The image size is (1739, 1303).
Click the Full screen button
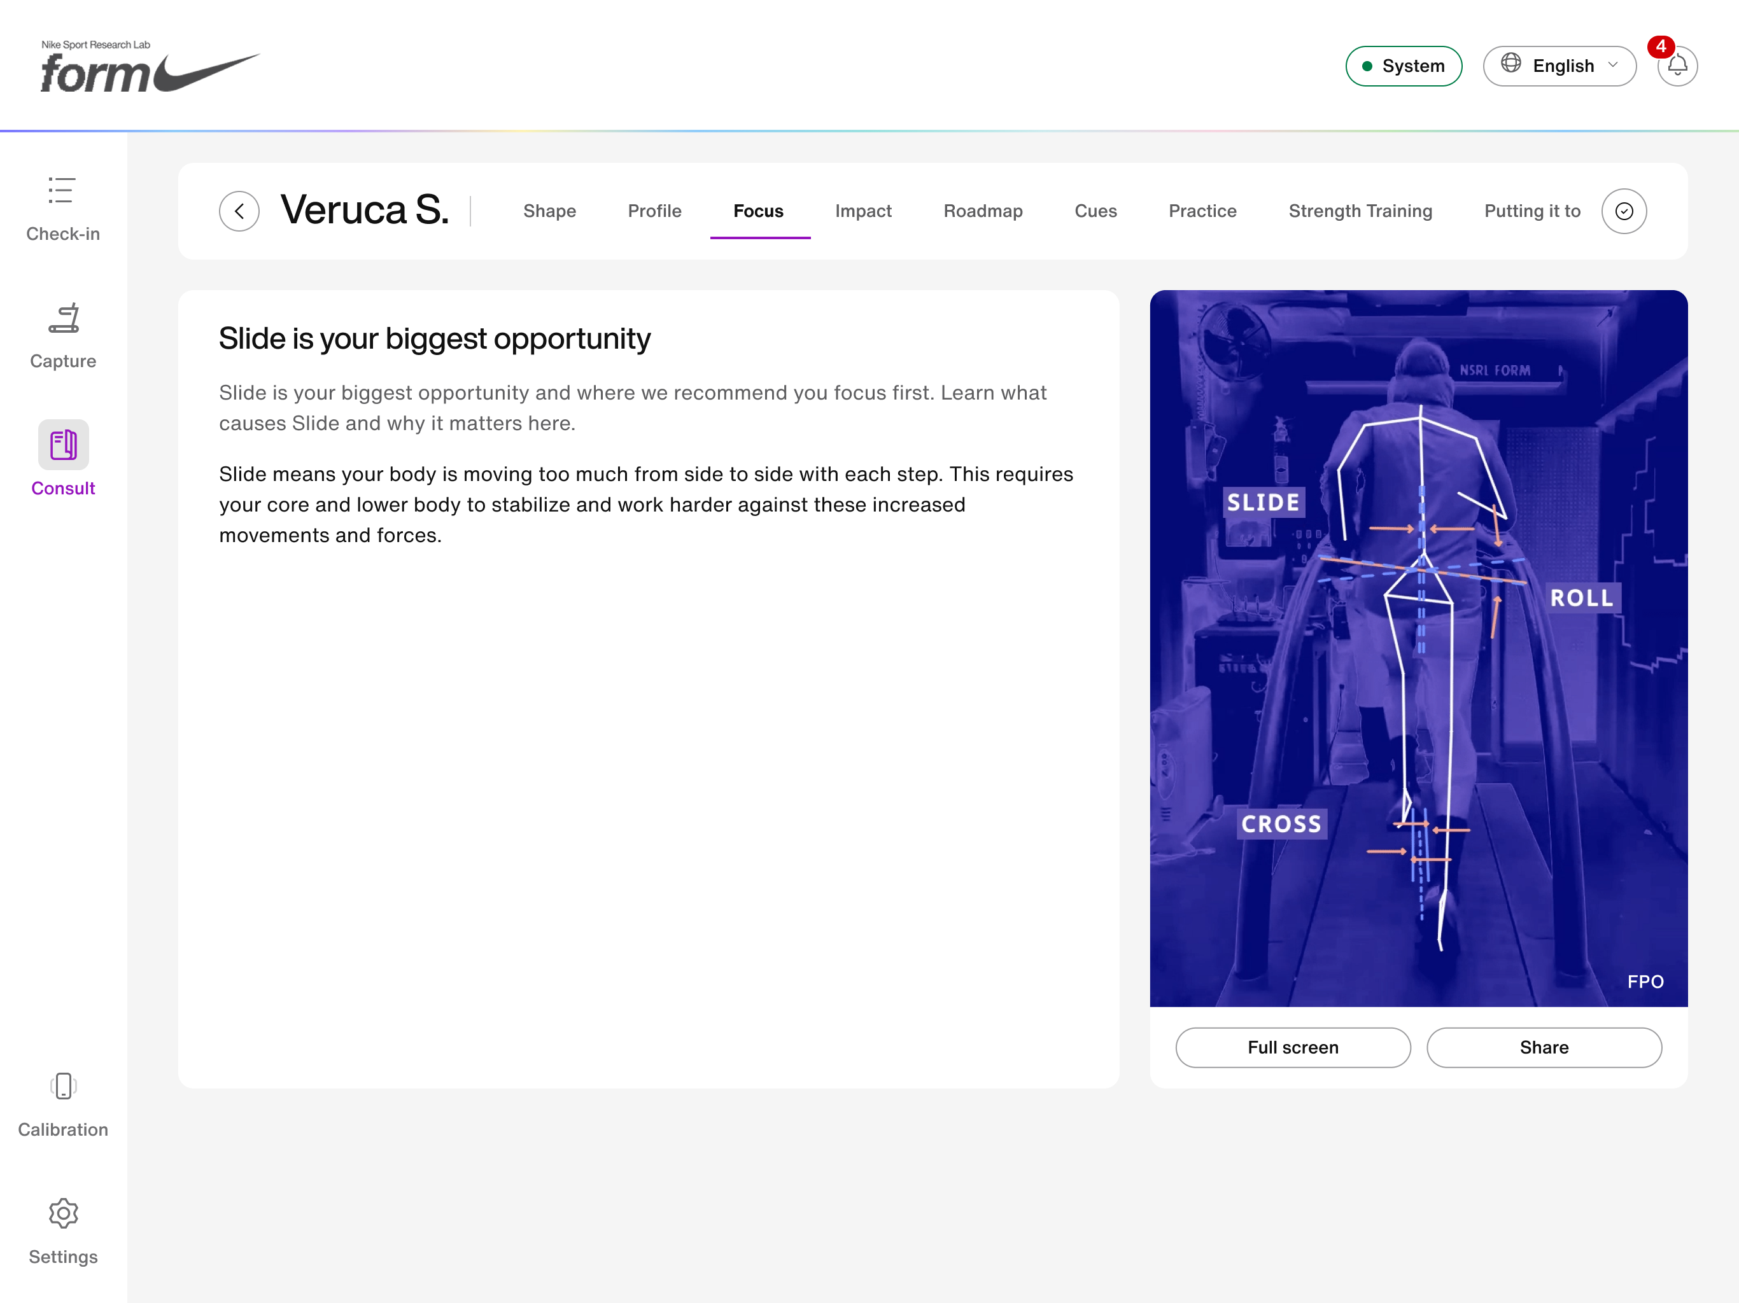pyautogui.click(x=1292, y=1047)
